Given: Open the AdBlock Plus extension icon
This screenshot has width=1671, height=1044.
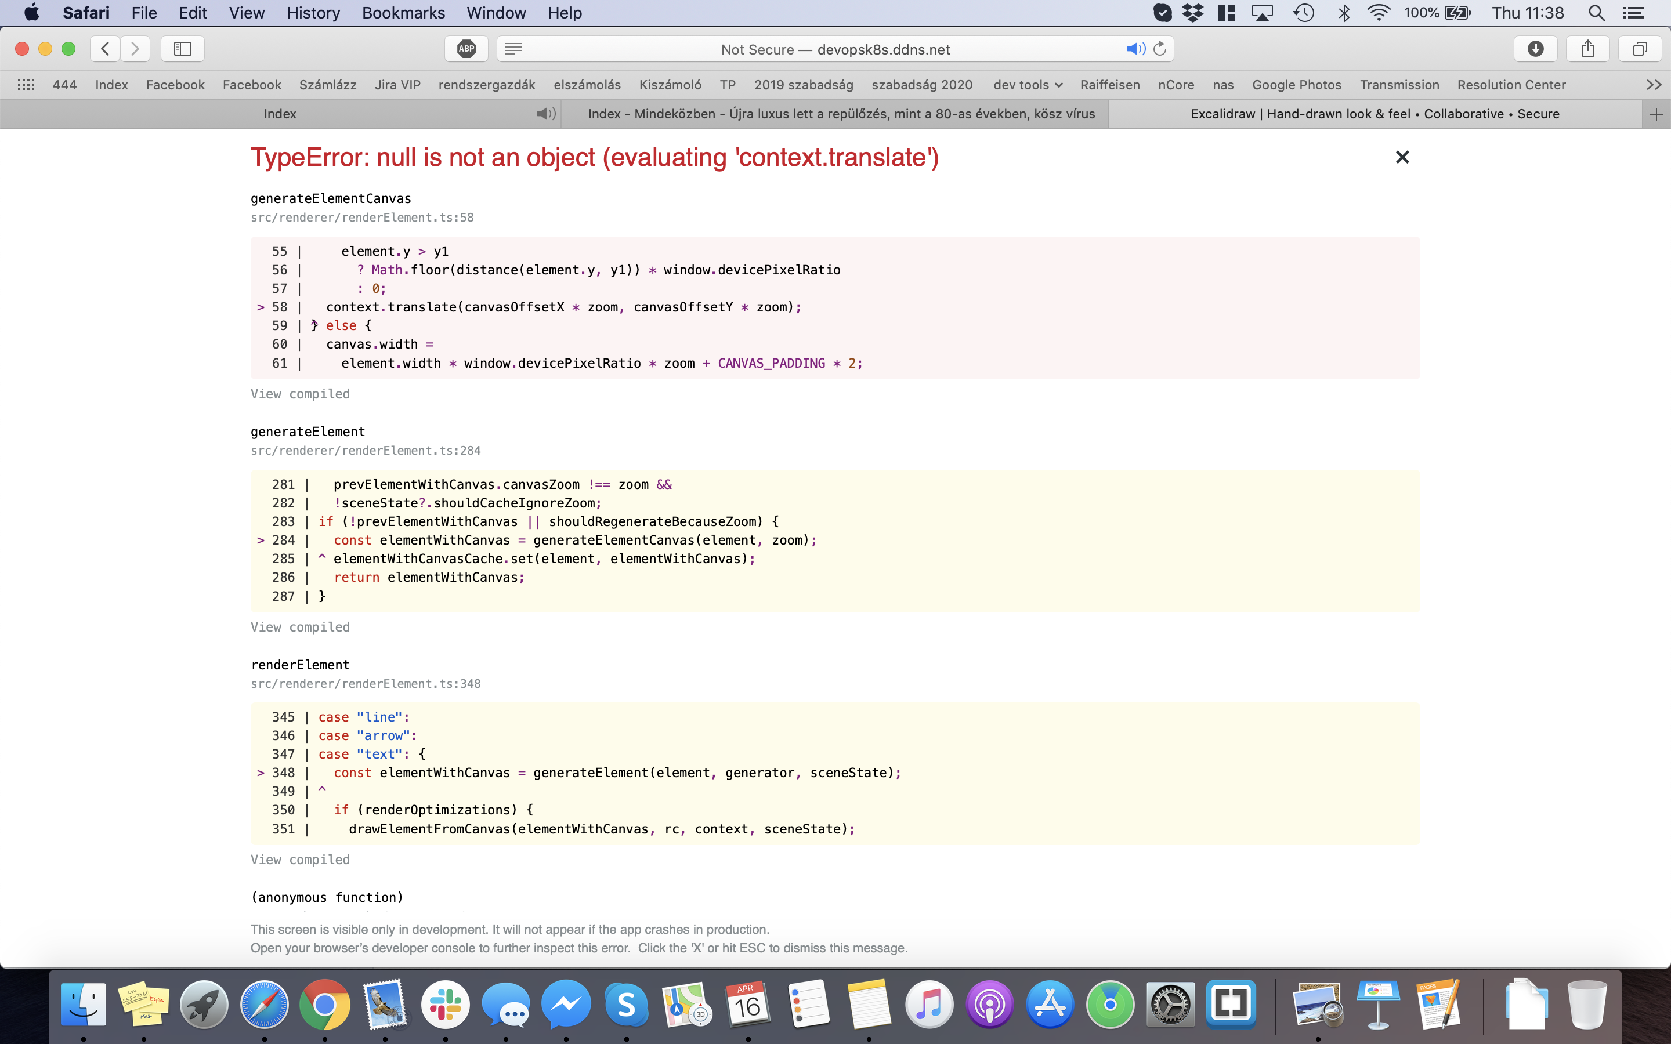Looking at the screenshot, I should [x=466, y=49].
